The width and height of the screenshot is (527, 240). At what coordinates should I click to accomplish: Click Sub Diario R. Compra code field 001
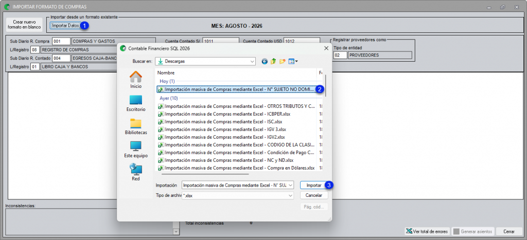point(62,41)
